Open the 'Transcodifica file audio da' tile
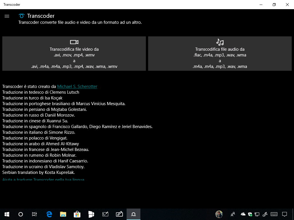 pos(220,54)
